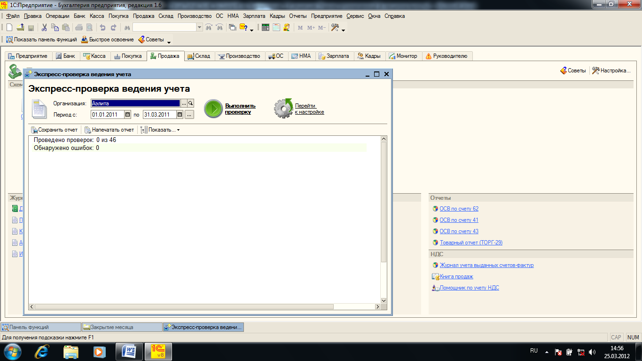Open Книга продаж link
The width and height of the screenshot is (642, 361).
tap(456, 276)
